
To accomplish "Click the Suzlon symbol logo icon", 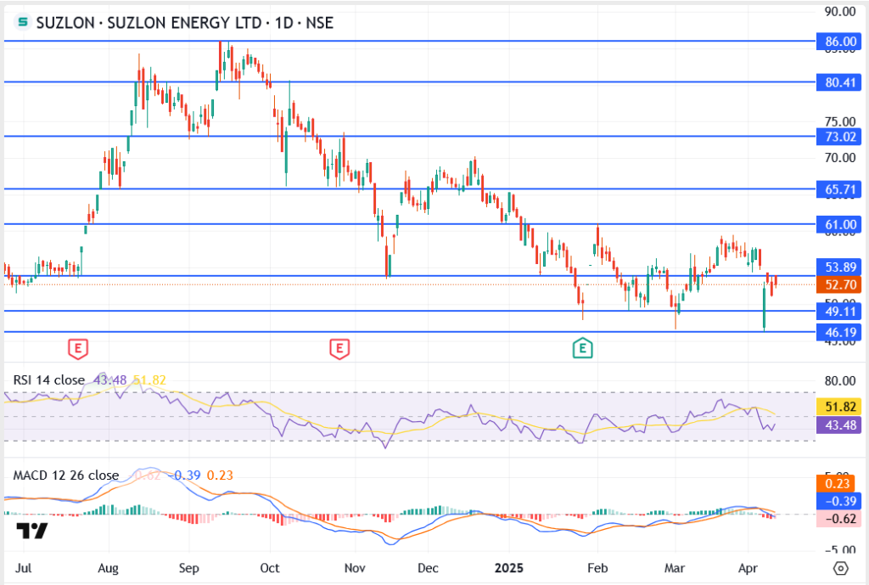I will click(22, 23).
